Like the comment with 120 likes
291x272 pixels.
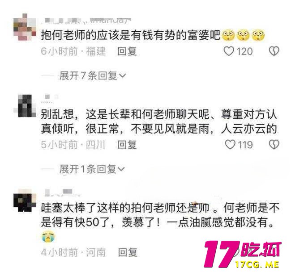[x=229, y=51]
